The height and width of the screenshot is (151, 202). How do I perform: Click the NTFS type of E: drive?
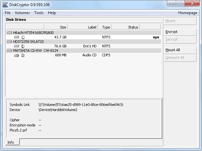click(x=106, y=46)
